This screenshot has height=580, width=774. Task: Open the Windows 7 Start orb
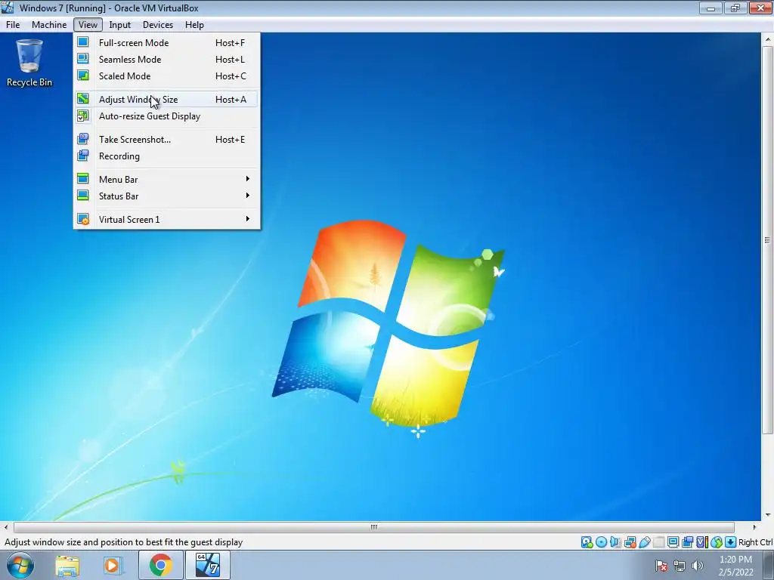coord(20,565)
